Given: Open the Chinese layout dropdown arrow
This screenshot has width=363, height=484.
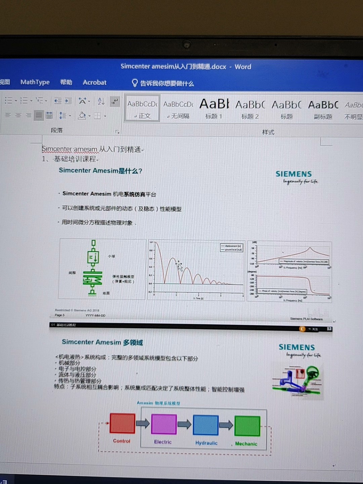Looking at the screenshot, I should [89, 101].
